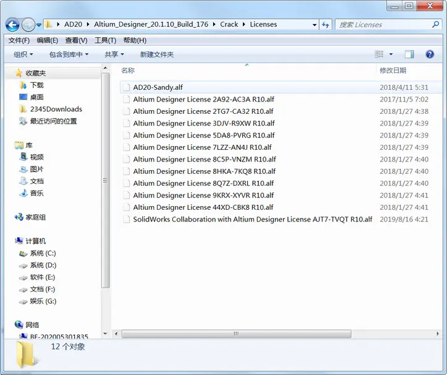Select Altium_Designer_20.1.10_Build_176 breadcrumb segment
This screenshot has width=448, height=375.
[x=151, y=24]
